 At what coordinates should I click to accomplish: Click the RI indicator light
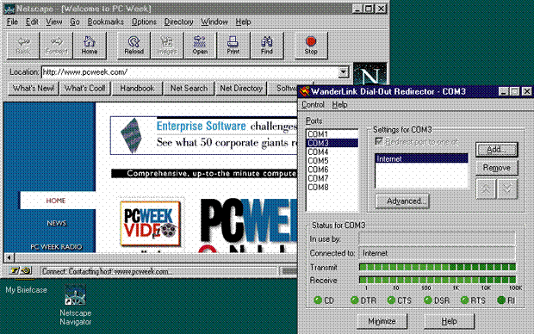[x=501, y=300]
